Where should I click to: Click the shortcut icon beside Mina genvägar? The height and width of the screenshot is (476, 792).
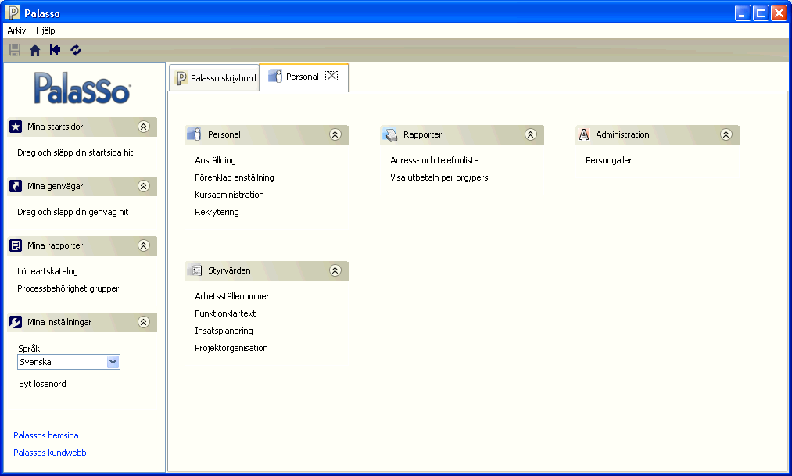pos(16,186)
